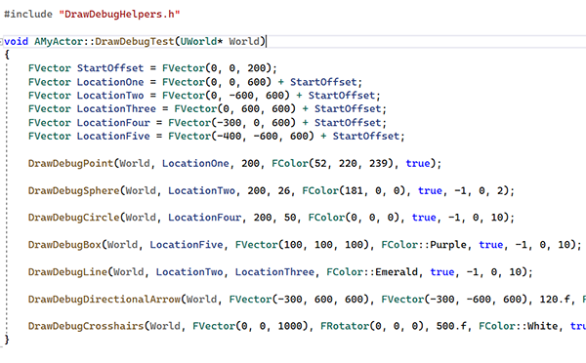This screenshot has width=586, height=363.
Task: Click FColor::Purple in the DrawDebugBox line
Action: click(424, 245)
